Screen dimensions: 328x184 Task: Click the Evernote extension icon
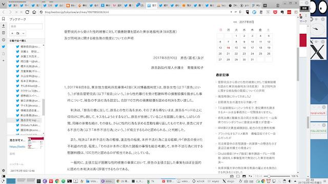click(x=282, y=12)
